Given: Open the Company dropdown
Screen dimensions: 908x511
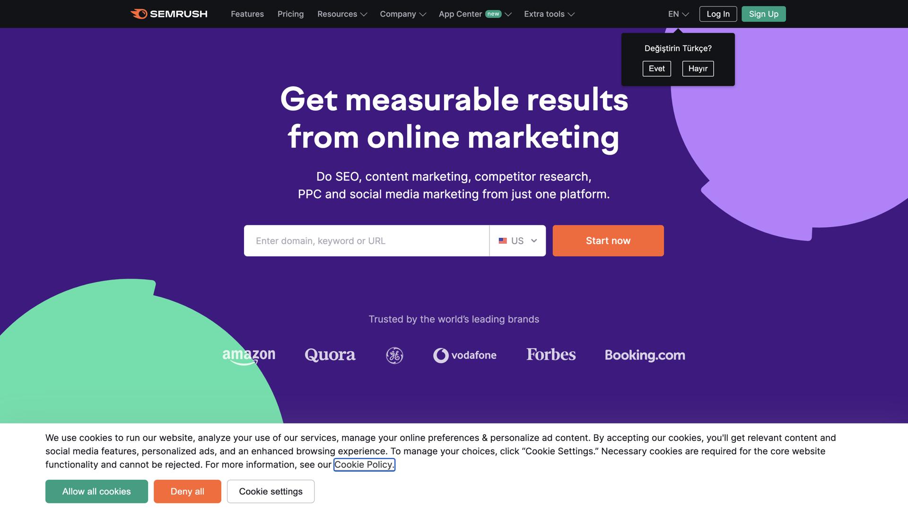Looking at the screenshot, I should click(x=402, y=14).
